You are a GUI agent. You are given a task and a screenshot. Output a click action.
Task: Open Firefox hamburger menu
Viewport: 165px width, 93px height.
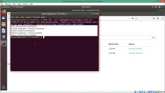click(162, 18)
